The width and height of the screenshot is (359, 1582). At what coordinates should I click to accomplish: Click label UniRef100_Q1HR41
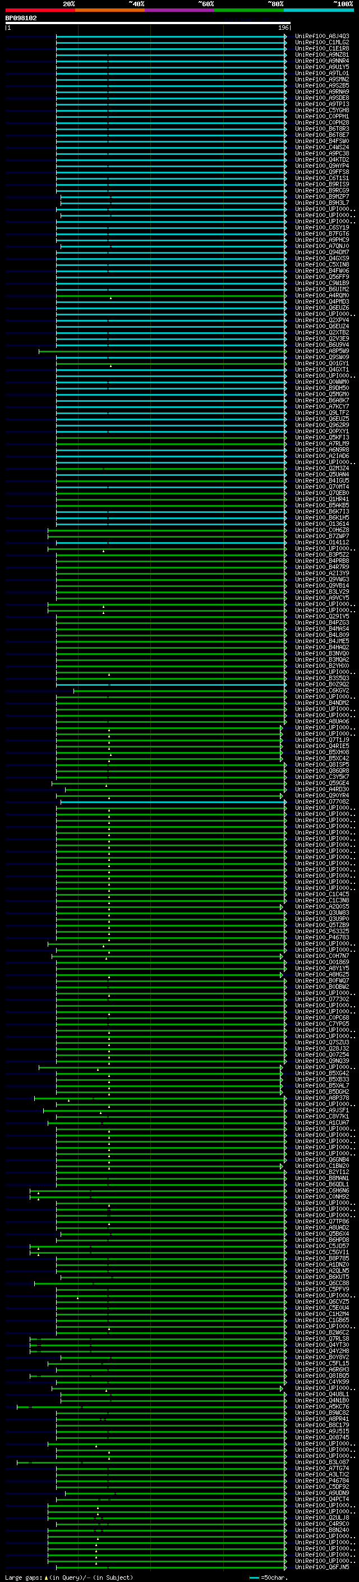click(321, 499)
